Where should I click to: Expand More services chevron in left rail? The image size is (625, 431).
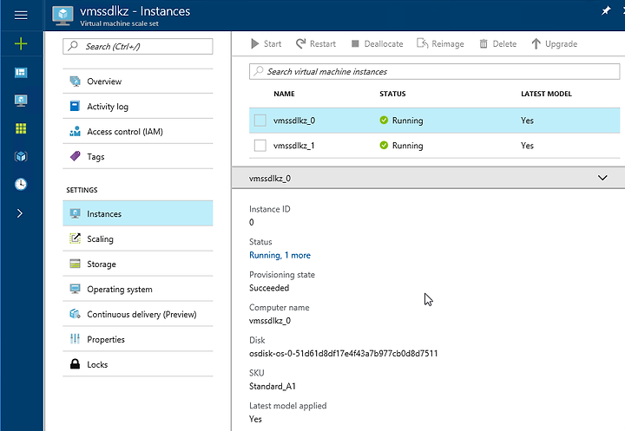[20, 213]
